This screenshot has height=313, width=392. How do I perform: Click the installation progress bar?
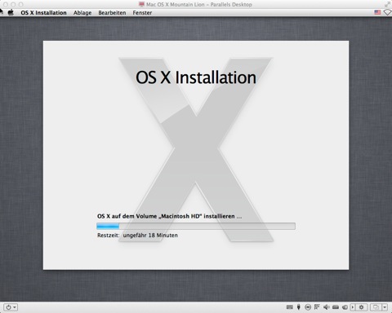(196, 226)
